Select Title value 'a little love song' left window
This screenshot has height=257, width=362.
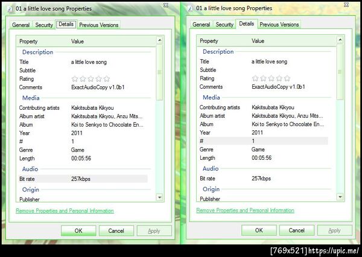[x=89, y=62]
